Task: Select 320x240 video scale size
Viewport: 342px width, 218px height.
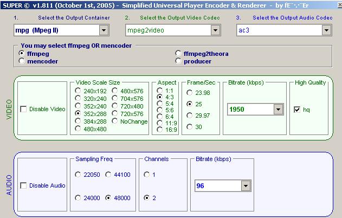Action: (78, 98)
